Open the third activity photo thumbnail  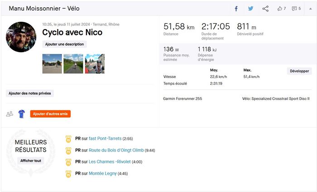(x=95, y=64)
